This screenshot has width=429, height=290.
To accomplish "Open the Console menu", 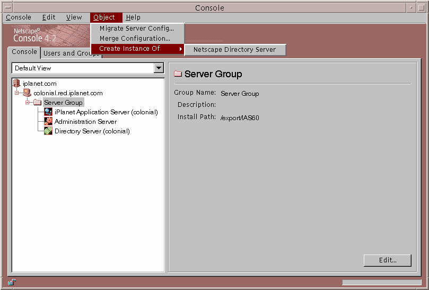I will [19, 17].
